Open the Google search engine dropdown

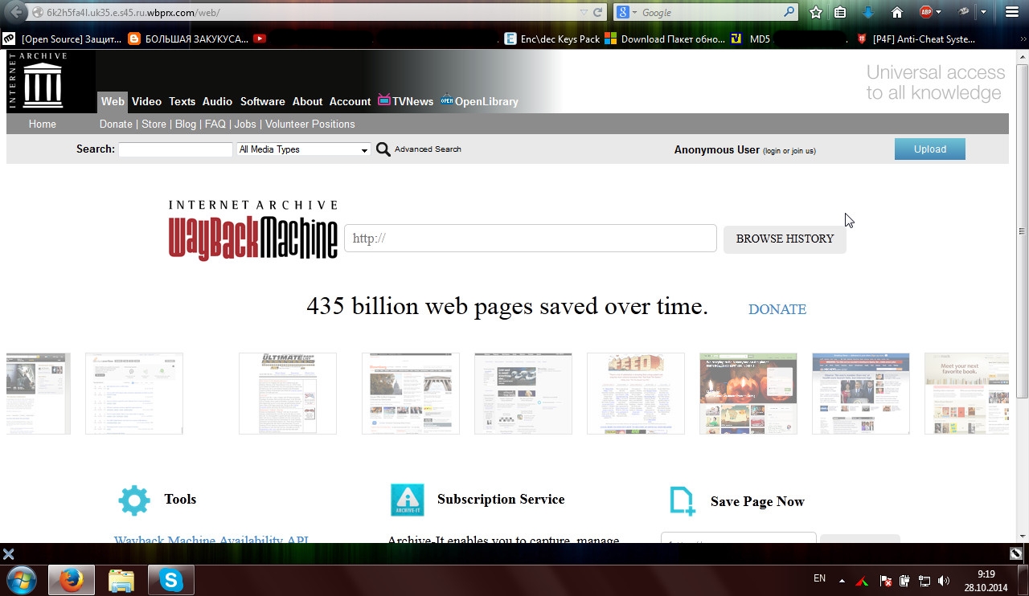[634, 12]
